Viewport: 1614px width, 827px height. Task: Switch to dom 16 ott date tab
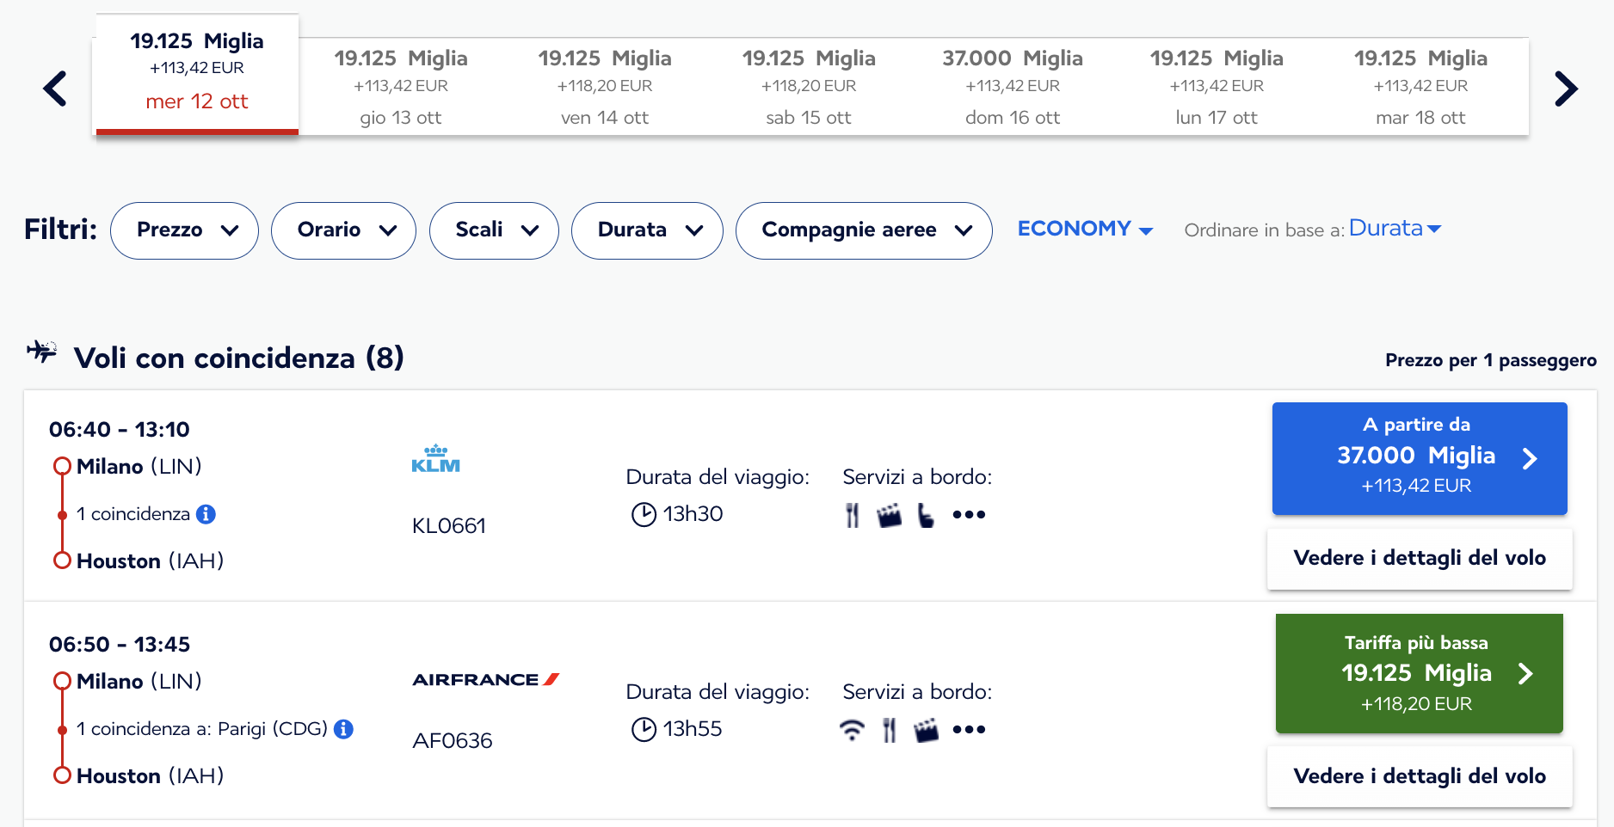pos(1013,88)
